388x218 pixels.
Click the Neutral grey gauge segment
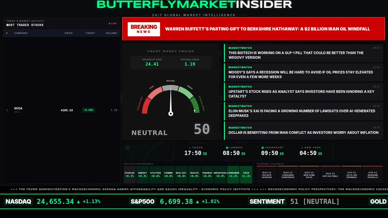[171, 88]
